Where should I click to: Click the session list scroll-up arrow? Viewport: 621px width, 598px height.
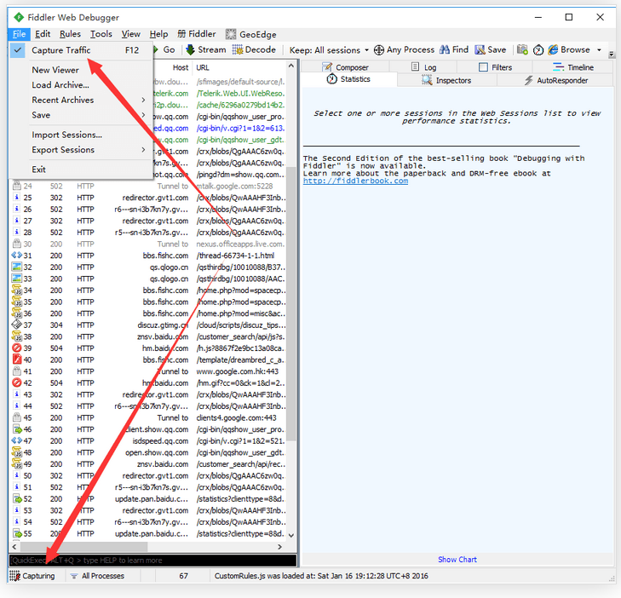(x=291, y=66)
